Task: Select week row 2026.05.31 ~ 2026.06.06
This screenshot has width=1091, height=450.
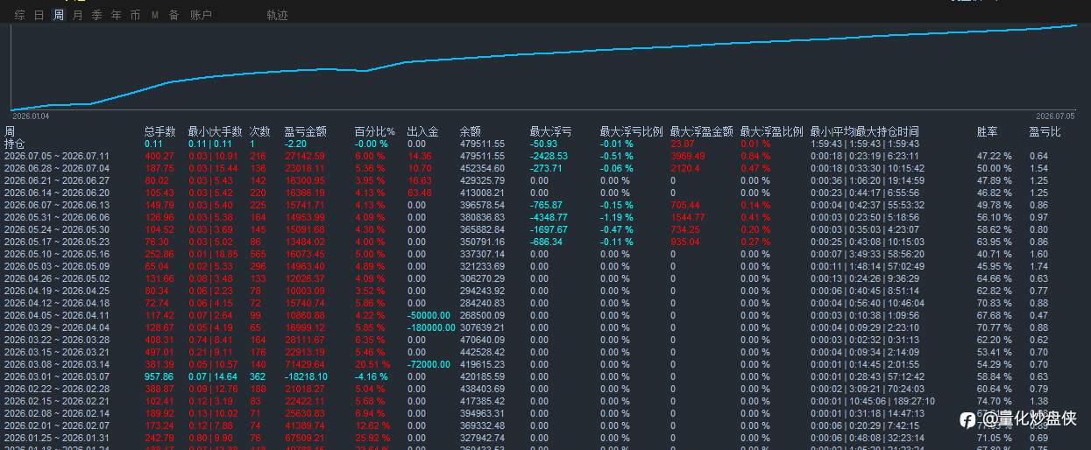Action: coord(57,217)
